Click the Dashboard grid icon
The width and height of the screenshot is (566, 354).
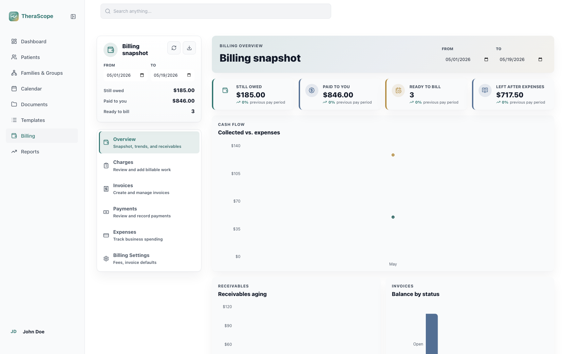pos(14,41)
